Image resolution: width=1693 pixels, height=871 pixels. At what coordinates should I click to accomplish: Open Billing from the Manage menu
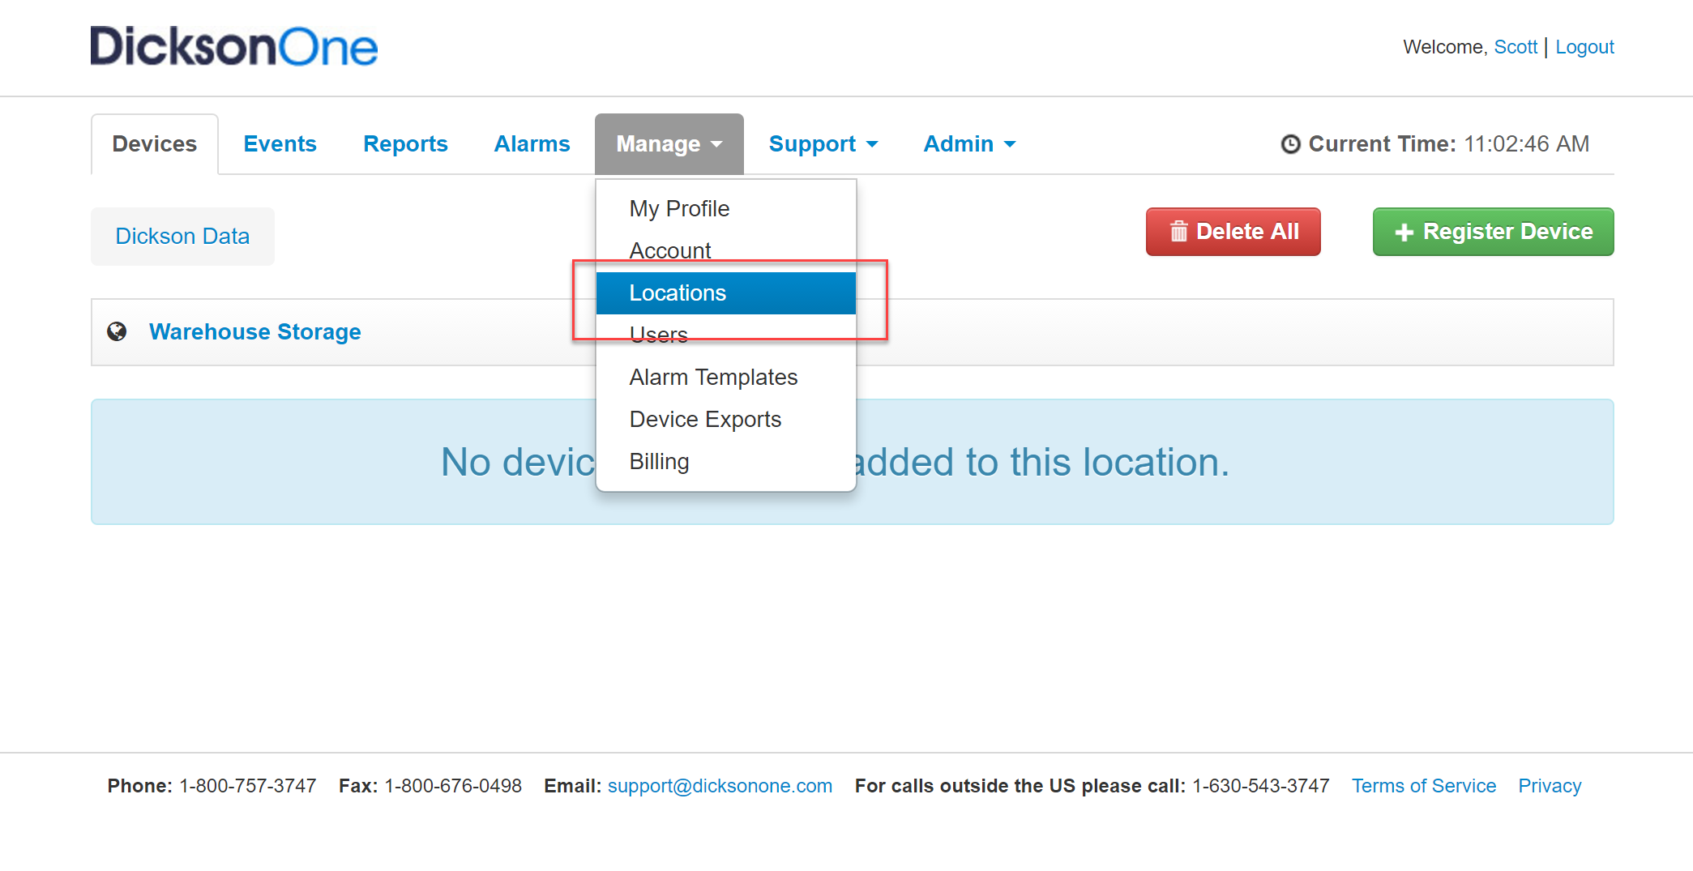[x=726, y=461]
